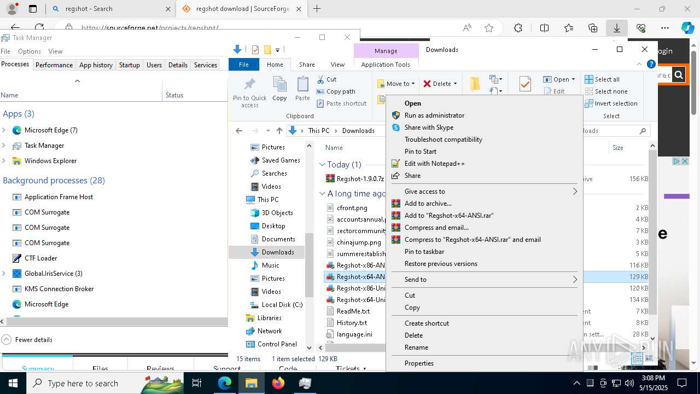
Task: Select Edit with Notepad++ option
Action: (x=434, y=164)
